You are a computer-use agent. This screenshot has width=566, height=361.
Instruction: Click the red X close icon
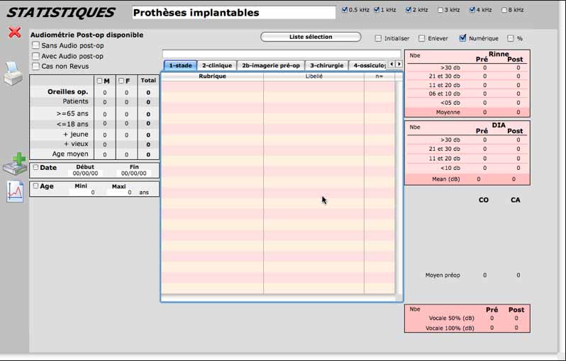click(15, 33)
